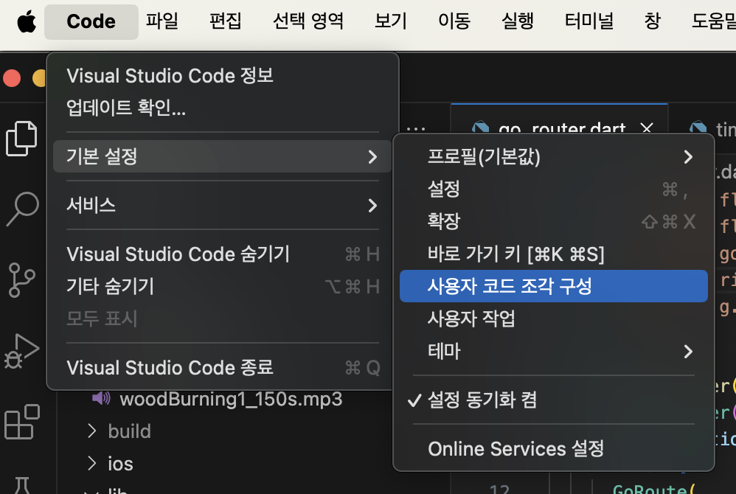Choose Visual Studio Code 숨기기
Viewport: 736px width, 494px height.
click(x=222, y=254)
